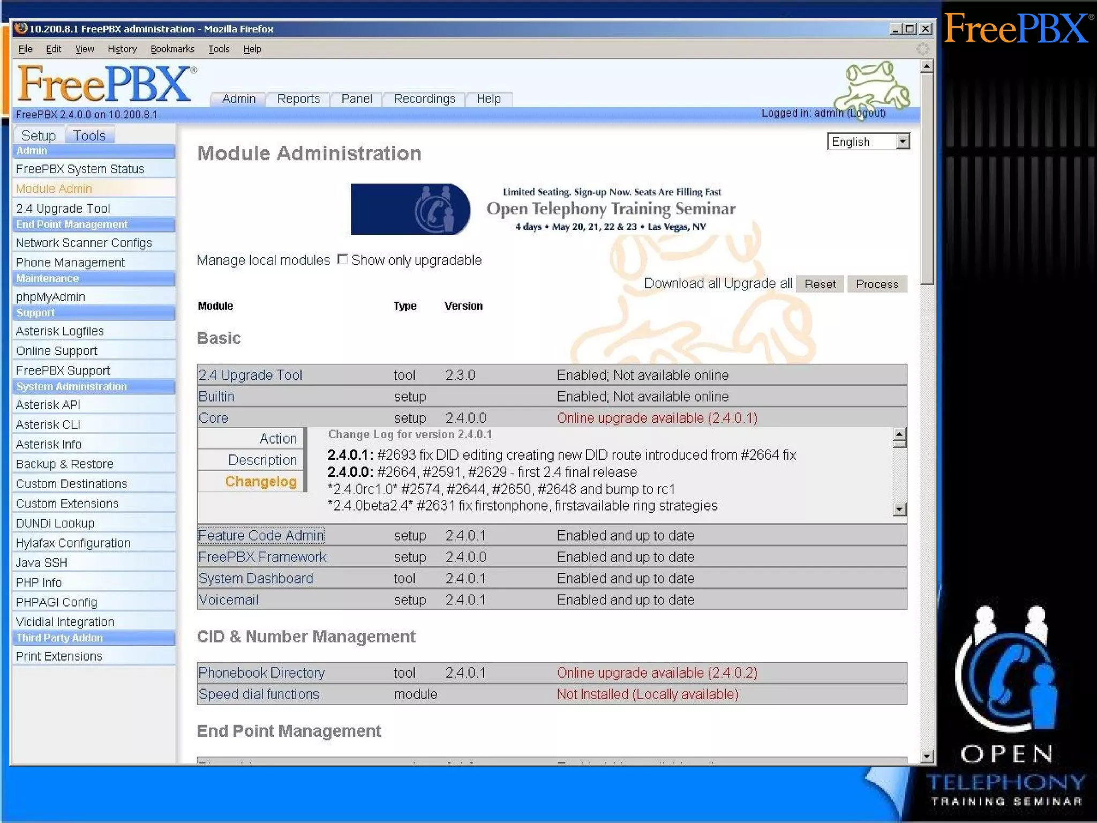Switch to the Tools sidebar tab
Screen dimensions: 1097x823
tap(89, 136)
